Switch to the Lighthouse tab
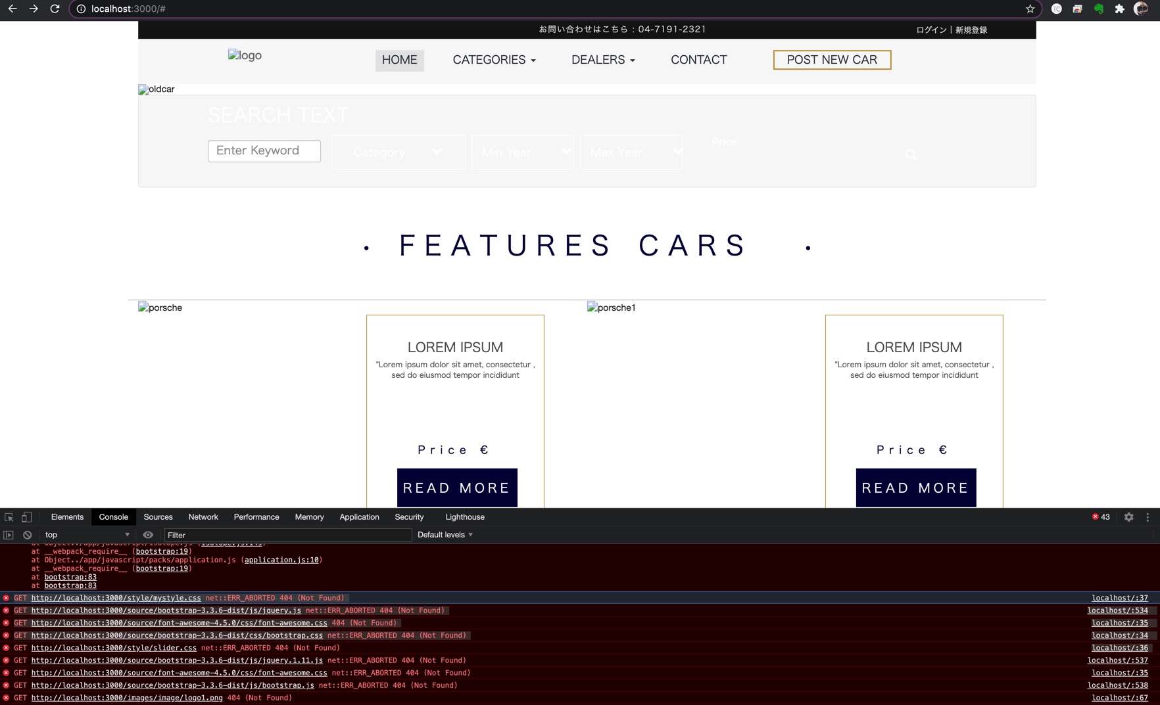 pos(465,517)
